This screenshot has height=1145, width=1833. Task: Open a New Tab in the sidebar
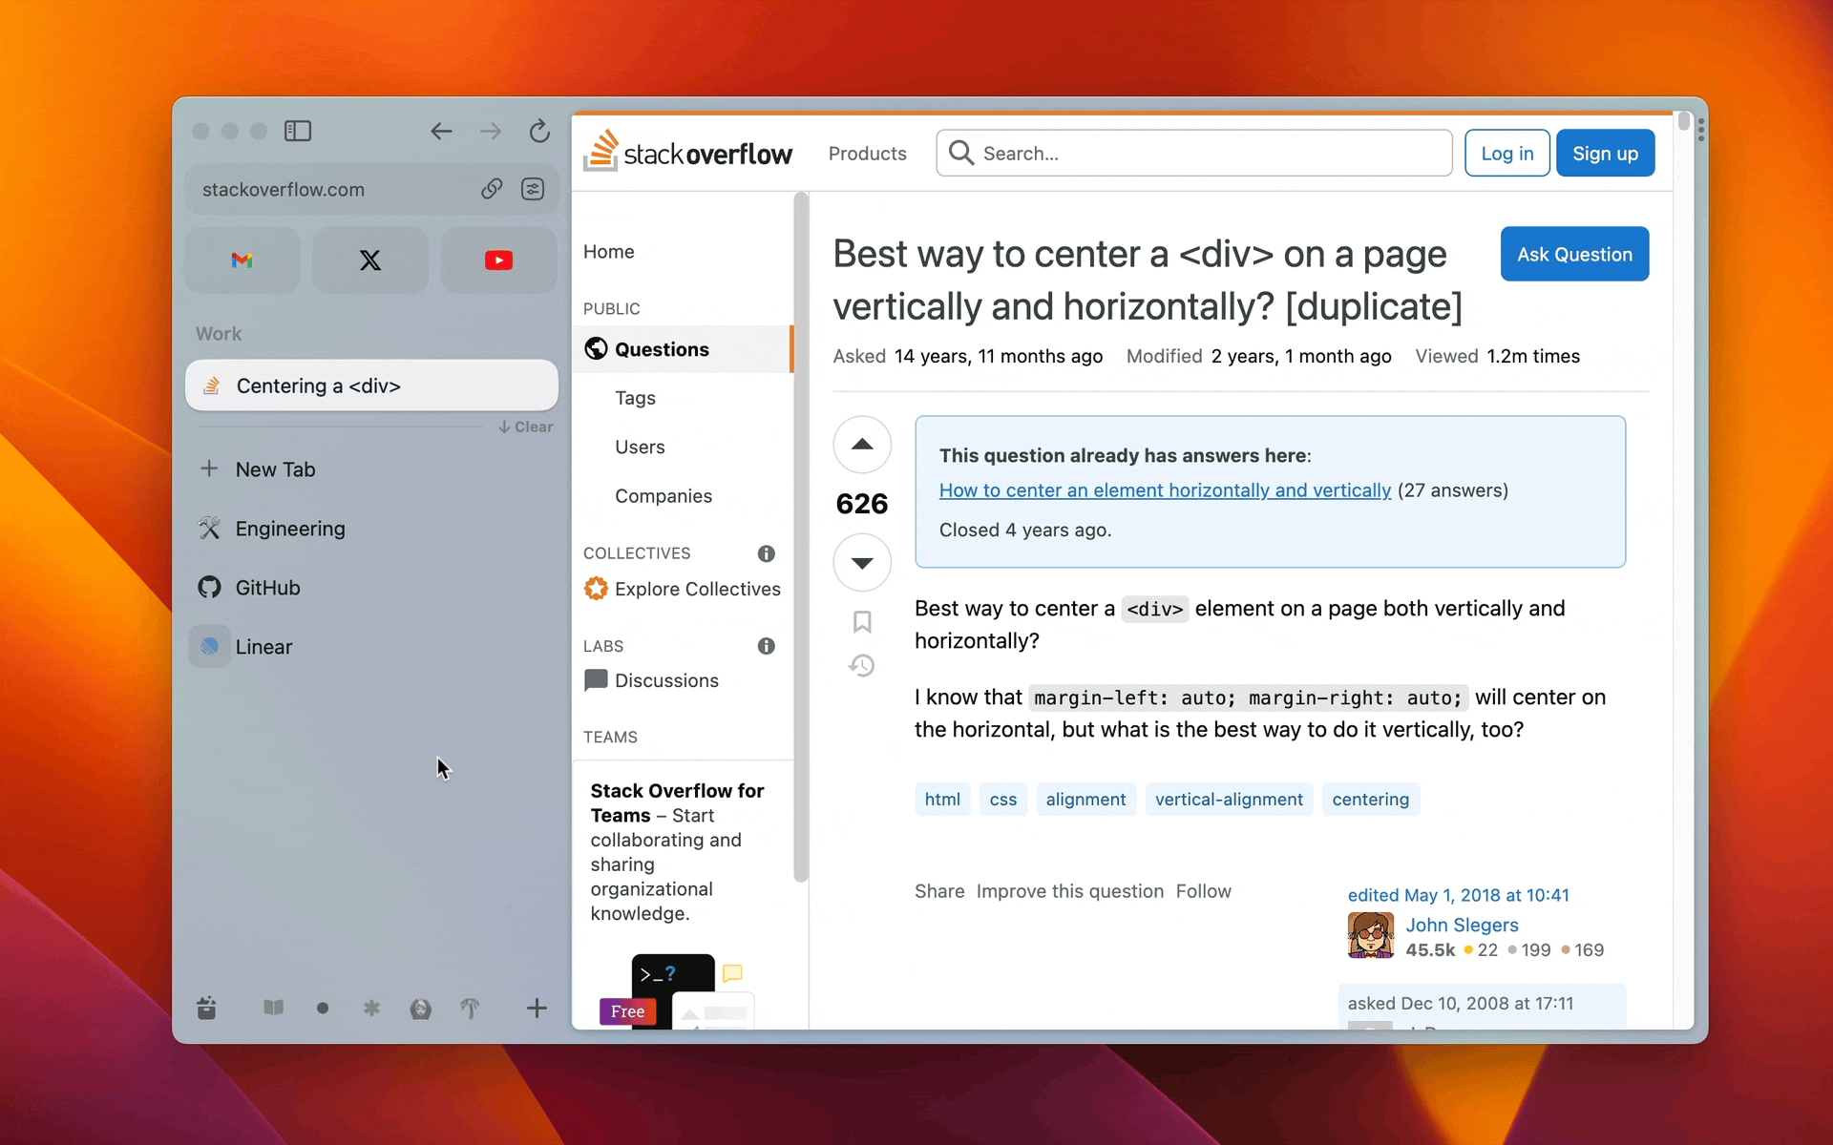point(371,469)
